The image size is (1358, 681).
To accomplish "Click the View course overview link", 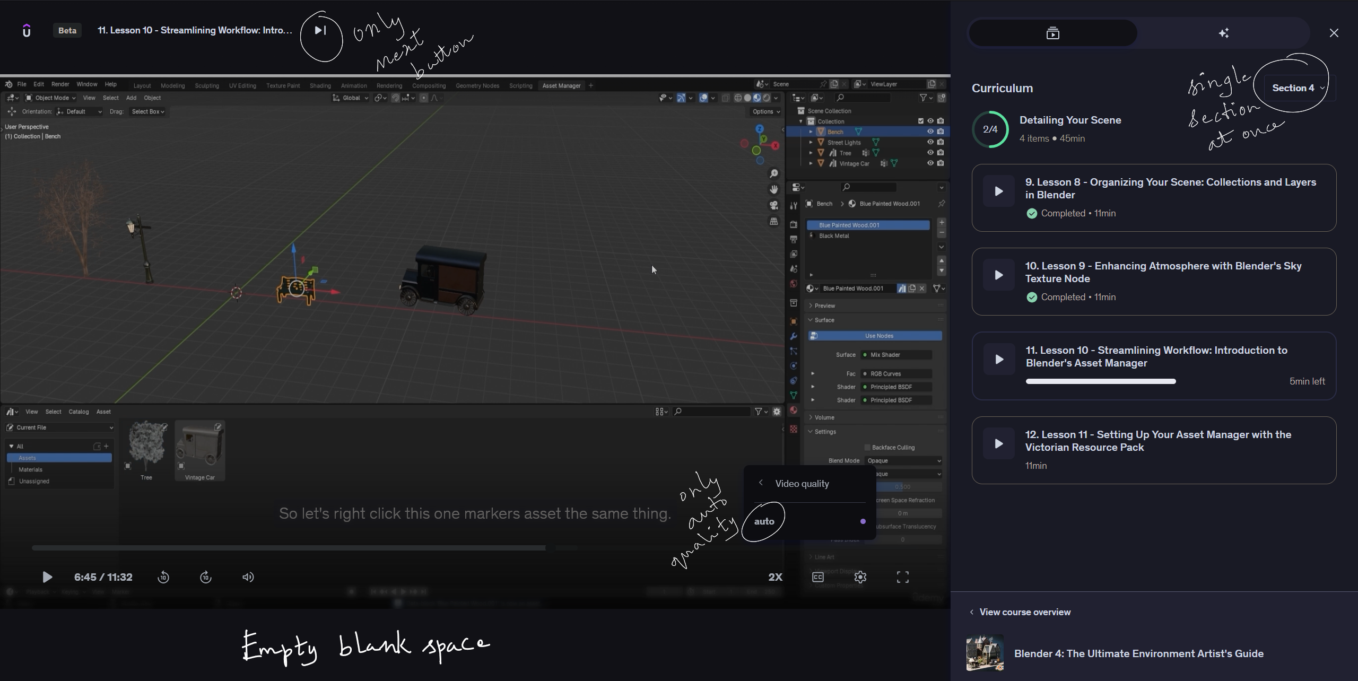I will (1024, 612).
